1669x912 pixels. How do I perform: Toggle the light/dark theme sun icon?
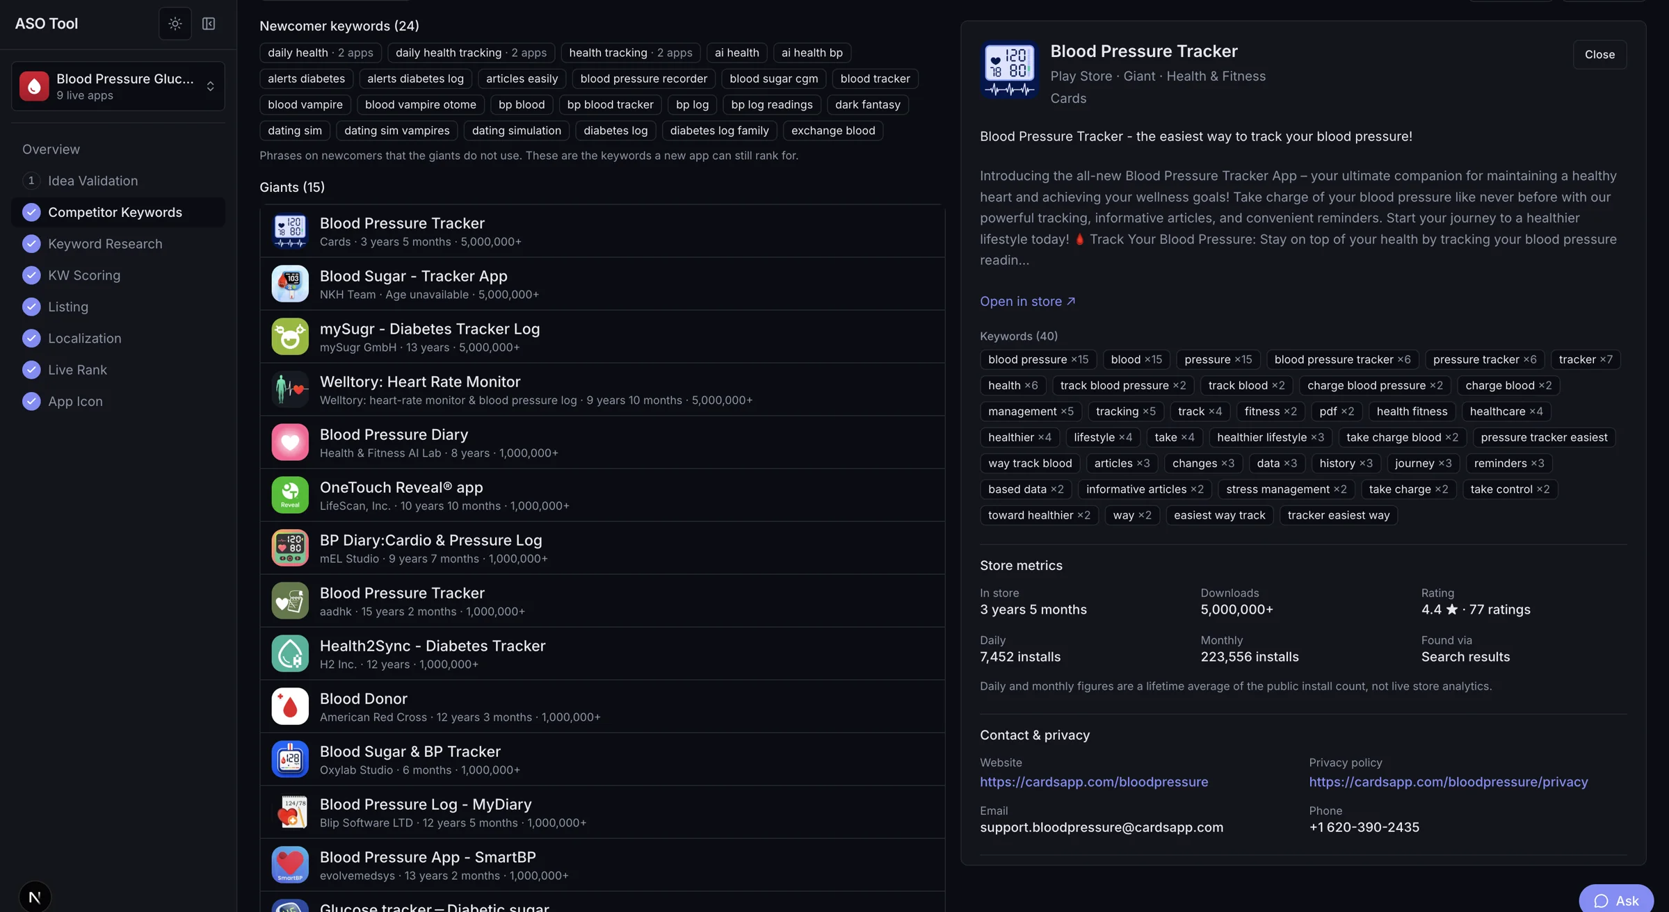pyautogui.click(x=175, y=24)
